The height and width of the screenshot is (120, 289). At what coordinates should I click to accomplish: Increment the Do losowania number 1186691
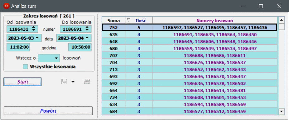pyautogui.click(x=87, y=27)
